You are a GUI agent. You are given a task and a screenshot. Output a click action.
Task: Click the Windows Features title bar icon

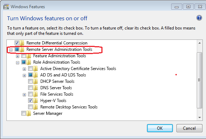pos(6,7)
